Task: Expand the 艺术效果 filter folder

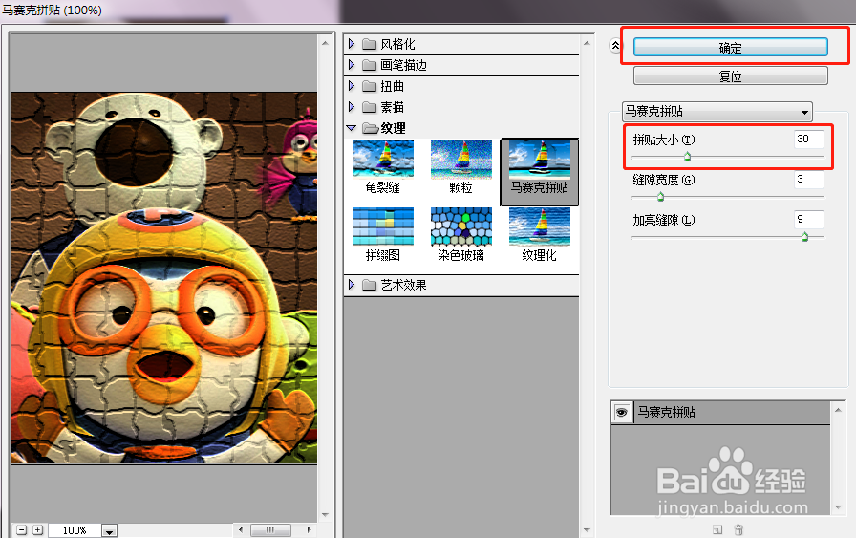Action: pos(352,285)
